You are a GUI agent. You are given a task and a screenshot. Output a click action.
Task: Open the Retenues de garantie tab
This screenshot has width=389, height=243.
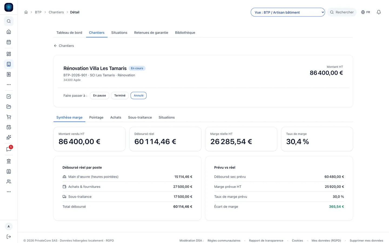point(151,33)
